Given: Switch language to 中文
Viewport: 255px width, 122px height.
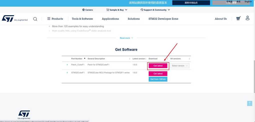Looking at the screenshot, I should pos(239,2).
